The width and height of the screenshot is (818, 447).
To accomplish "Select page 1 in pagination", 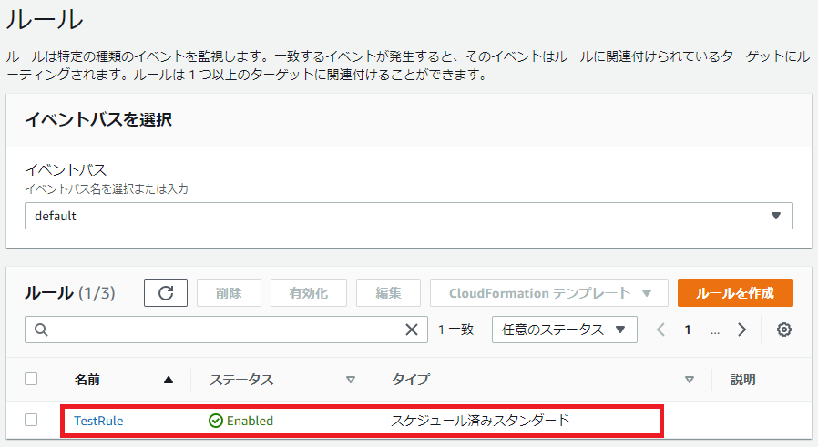I will (688, 330).
